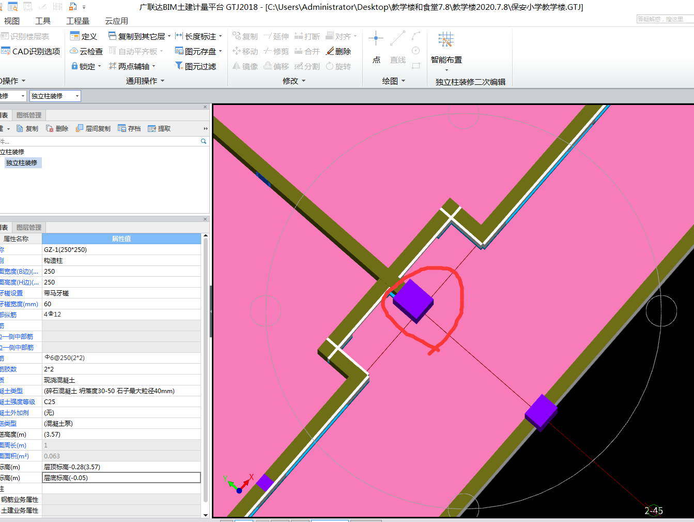
Task: Click the circled purple column in the 3D view
Action: 413,301
